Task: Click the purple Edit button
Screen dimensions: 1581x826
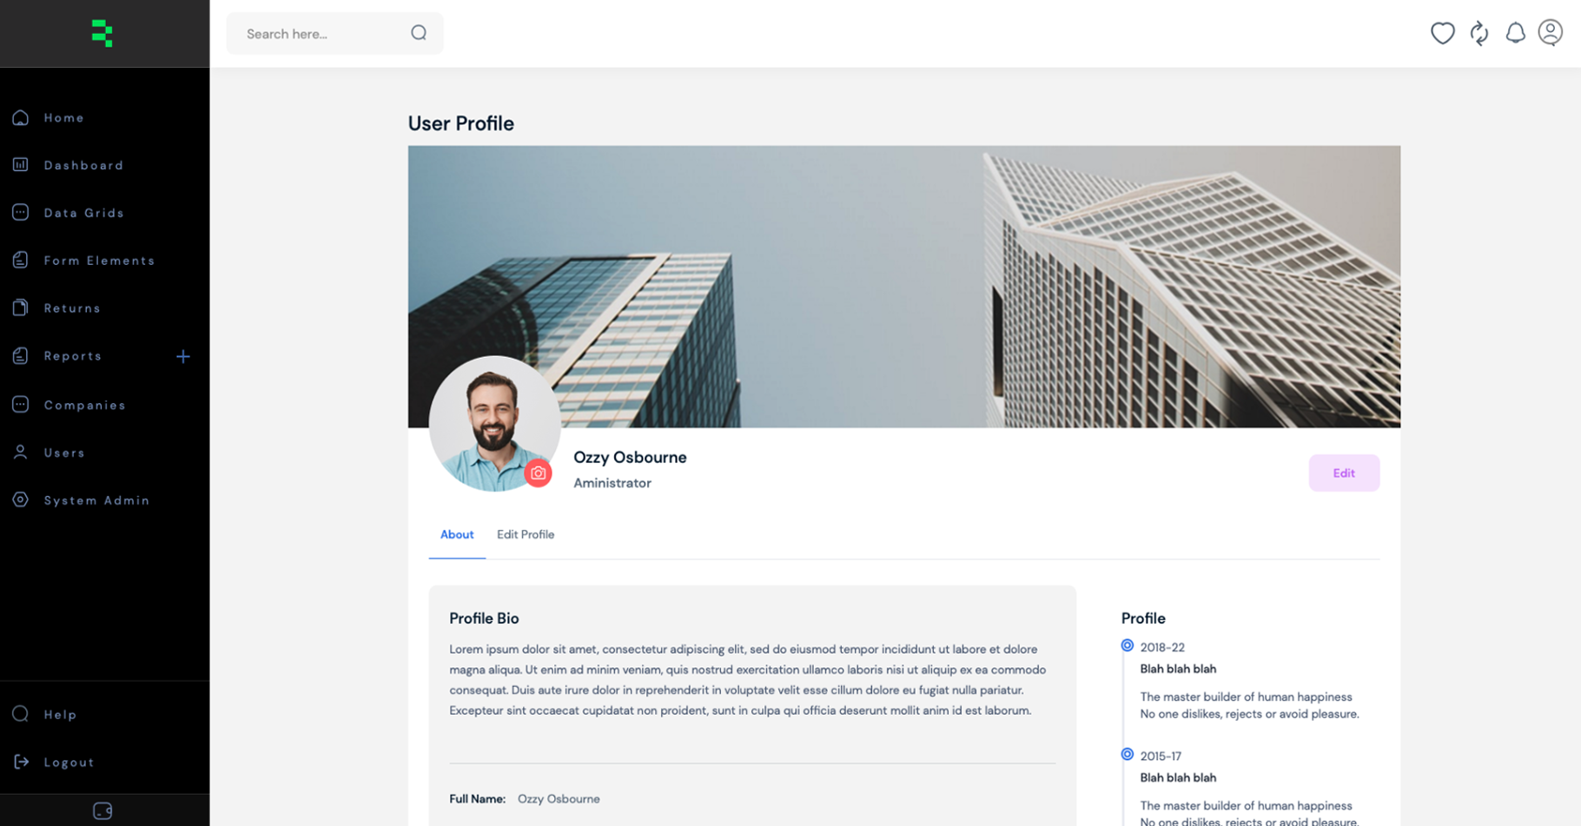Action: 1344,472
